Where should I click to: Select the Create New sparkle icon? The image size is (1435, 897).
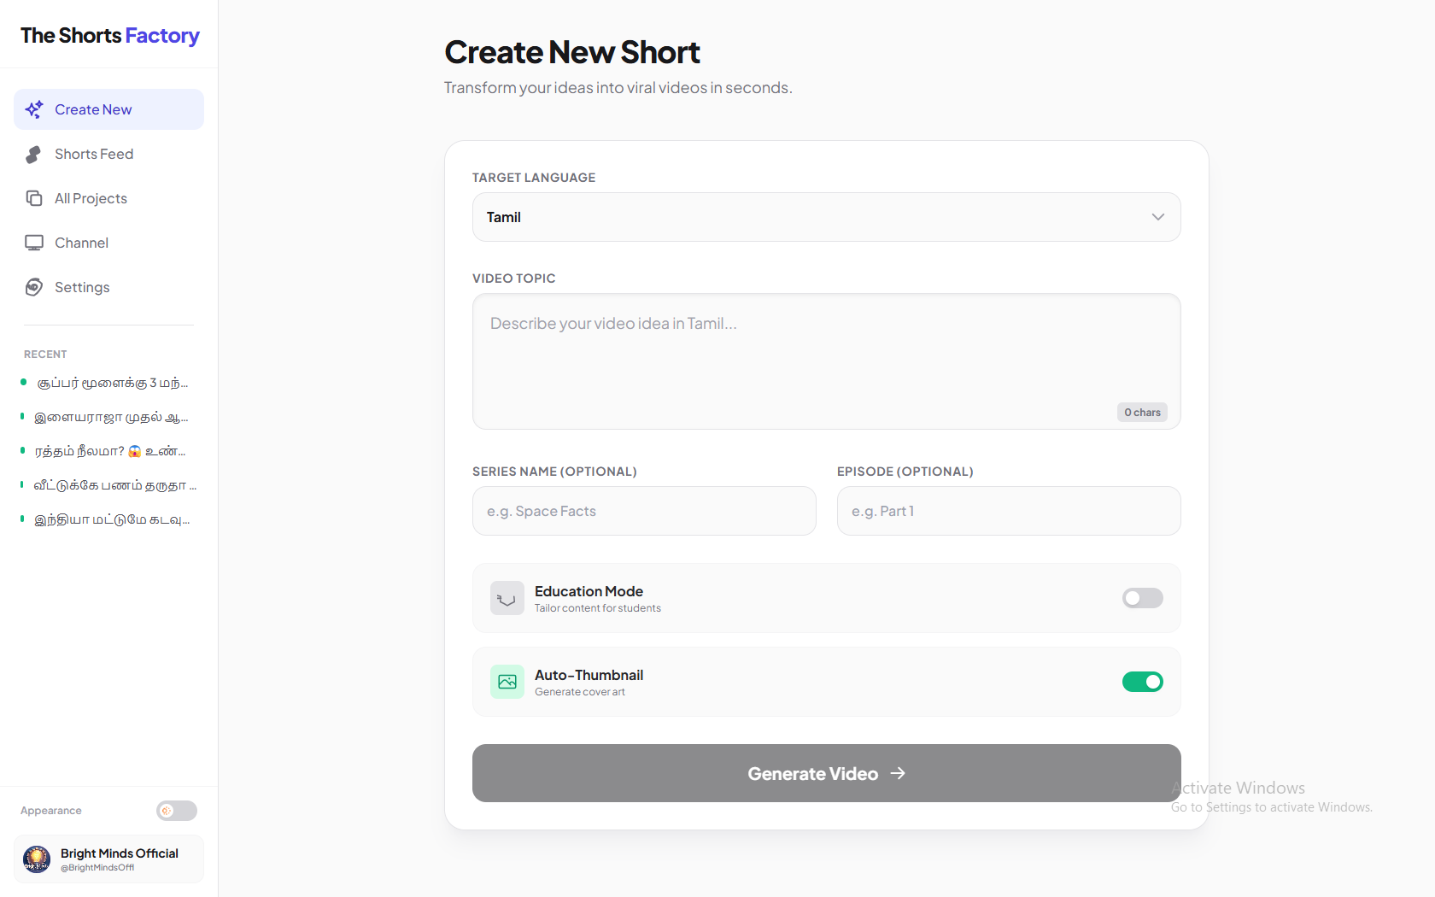pyautogui.click(x=34, y=109)
